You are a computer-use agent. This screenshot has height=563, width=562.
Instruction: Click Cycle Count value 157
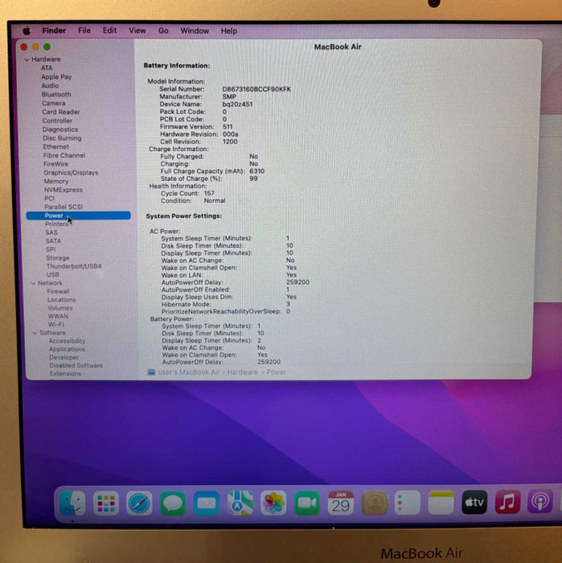tap(209, 193)
